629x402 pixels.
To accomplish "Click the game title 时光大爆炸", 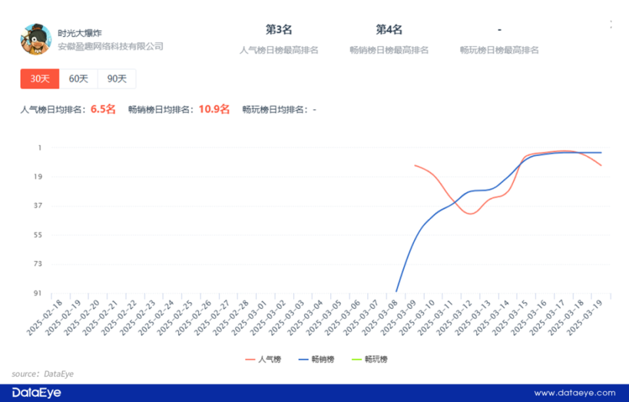I will pyautogui.click(x=80, y=31).
